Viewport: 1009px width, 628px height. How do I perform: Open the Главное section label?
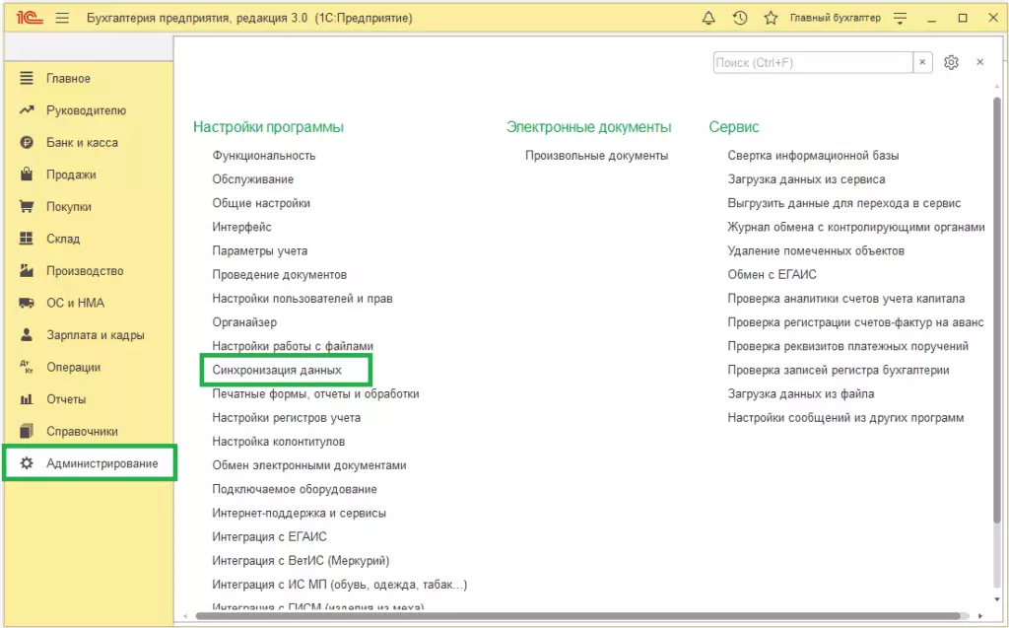(68, 79)
